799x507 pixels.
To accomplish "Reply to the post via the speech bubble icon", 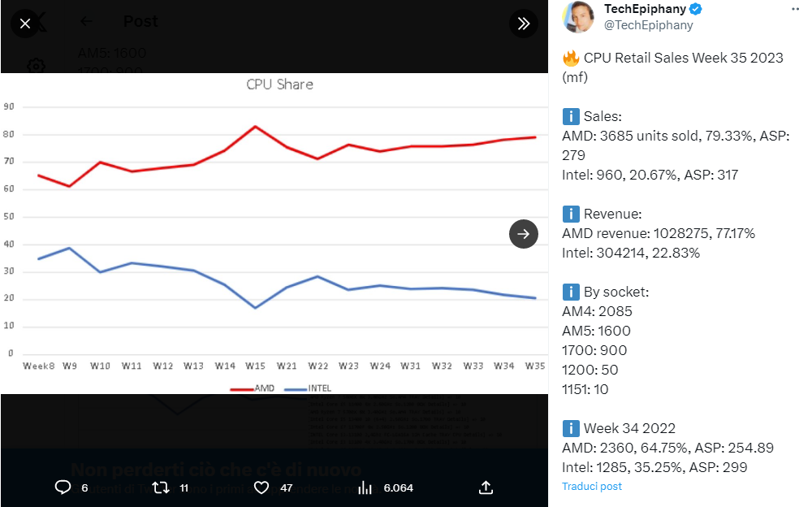I will (63, 487).
